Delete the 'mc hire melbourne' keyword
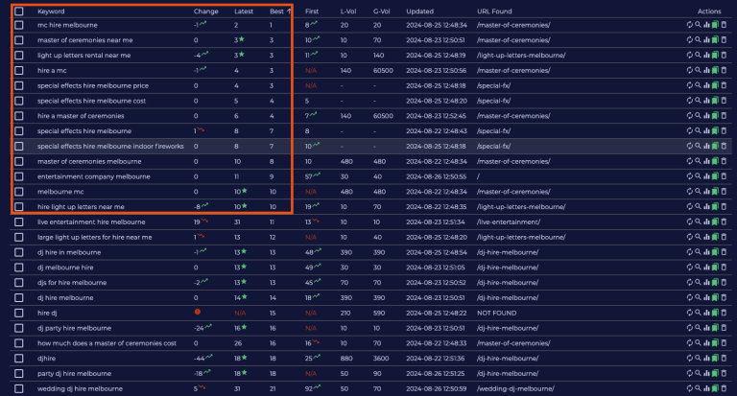This screenshot has width=737, height=396. [724, 25]
